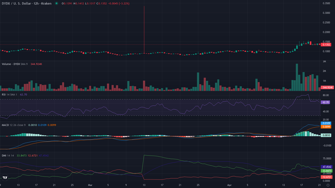Click the 40.00 RSI axis label

326,111
